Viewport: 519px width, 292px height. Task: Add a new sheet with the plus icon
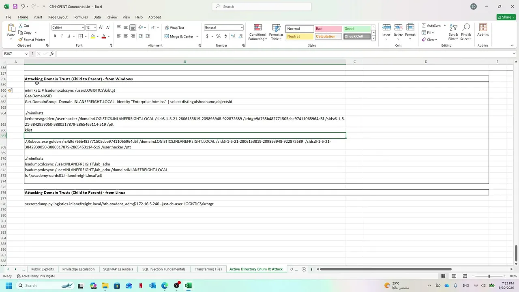[304, 269]
